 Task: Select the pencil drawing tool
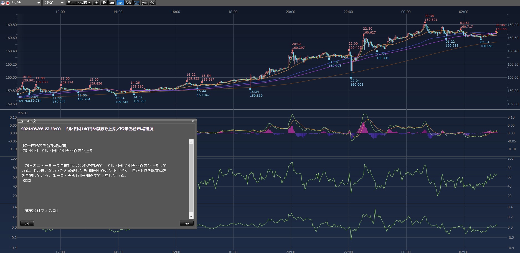96,3
